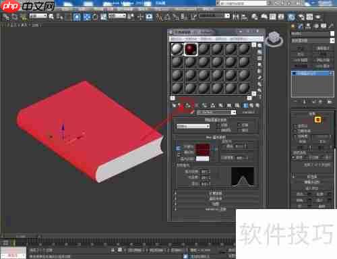The height and width of the screenshot is (259, 337).
Task: Click the material type button beside name
Action: (x=249, y=112)
